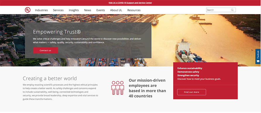Click the smiley icon on Feedback tab

258,61
